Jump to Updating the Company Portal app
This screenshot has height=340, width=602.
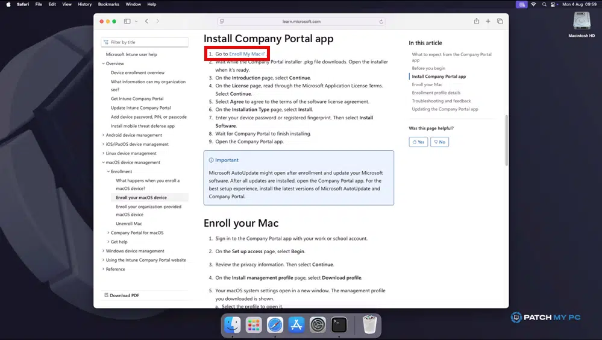click(445, 109)
